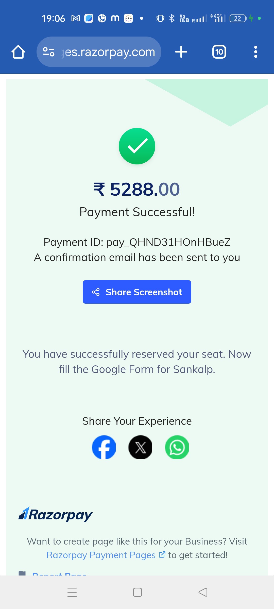
Task: Open the browser three-dot menu
Action: click(256, 52)
